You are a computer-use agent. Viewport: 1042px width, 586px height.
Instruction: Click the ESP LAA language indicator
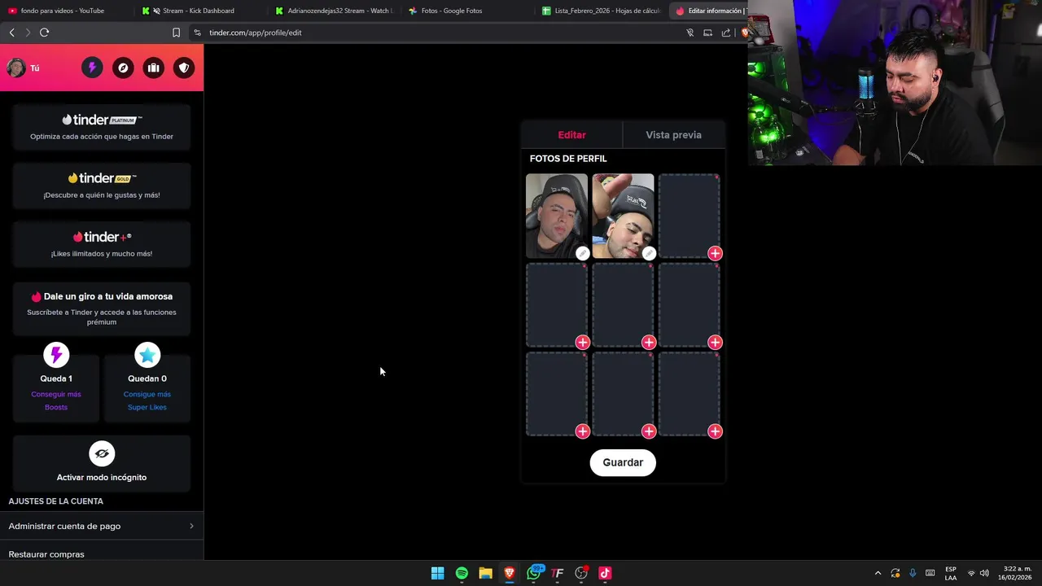pyautogui.click(x=951, y=573)
